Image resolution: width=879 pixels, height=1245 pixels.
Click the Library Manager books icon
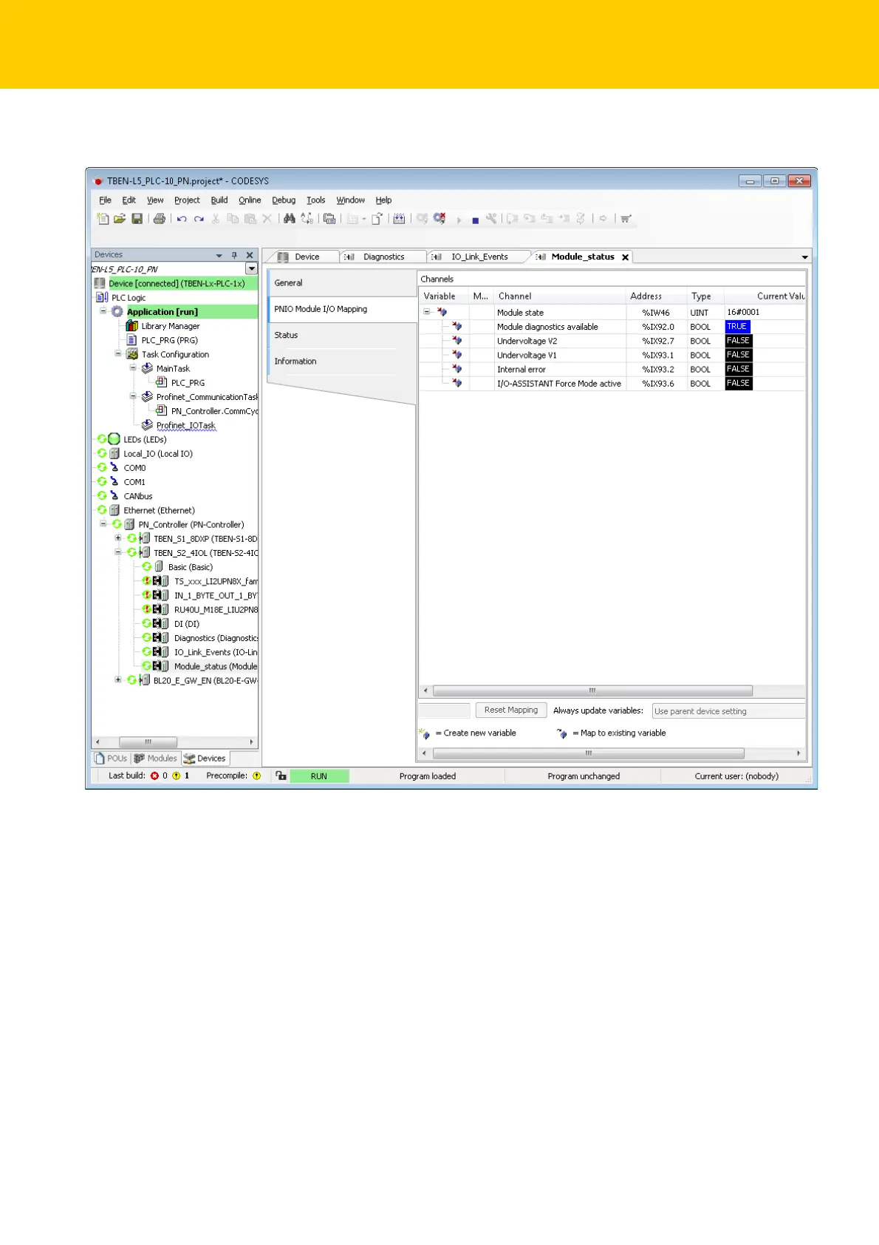(132, 326)
